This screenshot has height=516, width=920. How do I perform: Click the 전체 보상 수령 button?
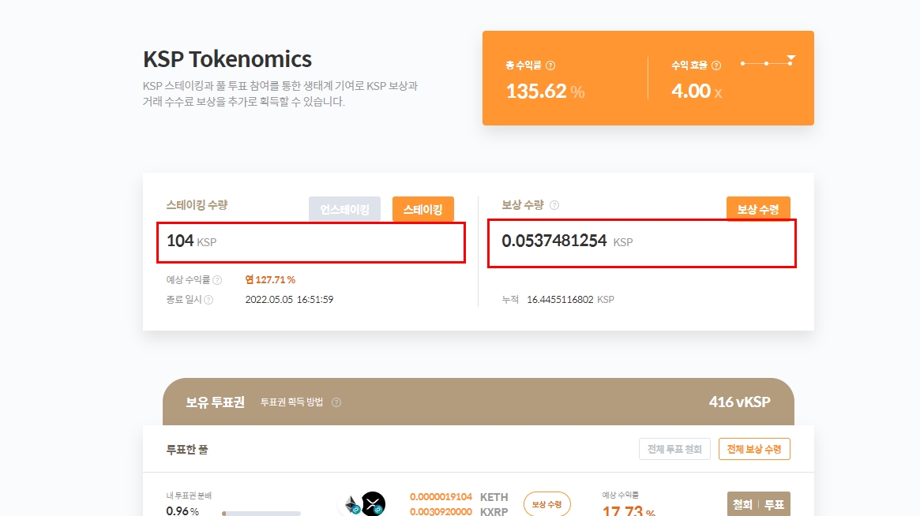click(x=753, y=449)
